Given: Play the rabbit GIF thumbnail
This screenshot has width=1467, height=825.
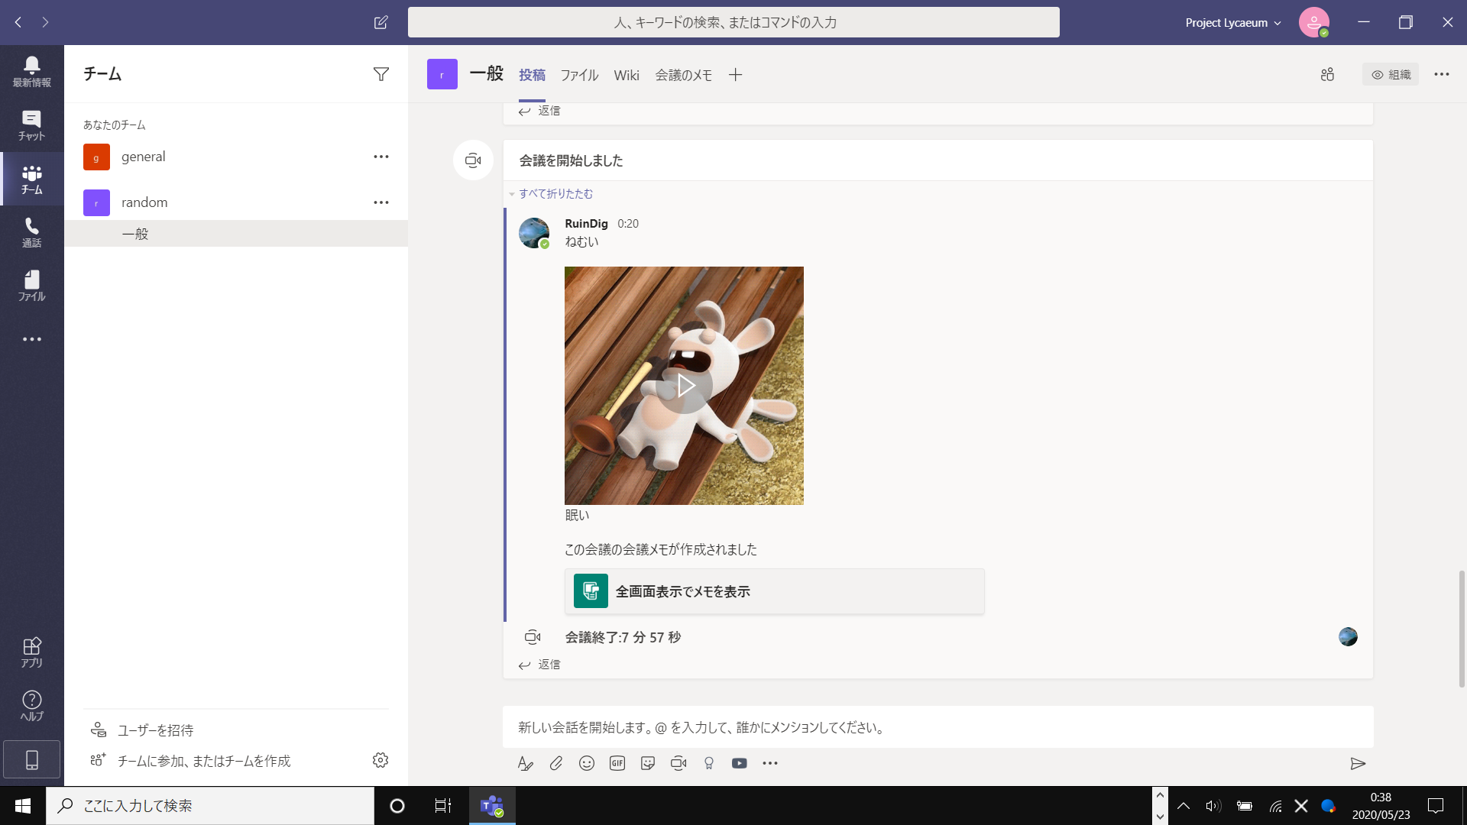Looking at the screenshot, I should click(x=685, y=386).
